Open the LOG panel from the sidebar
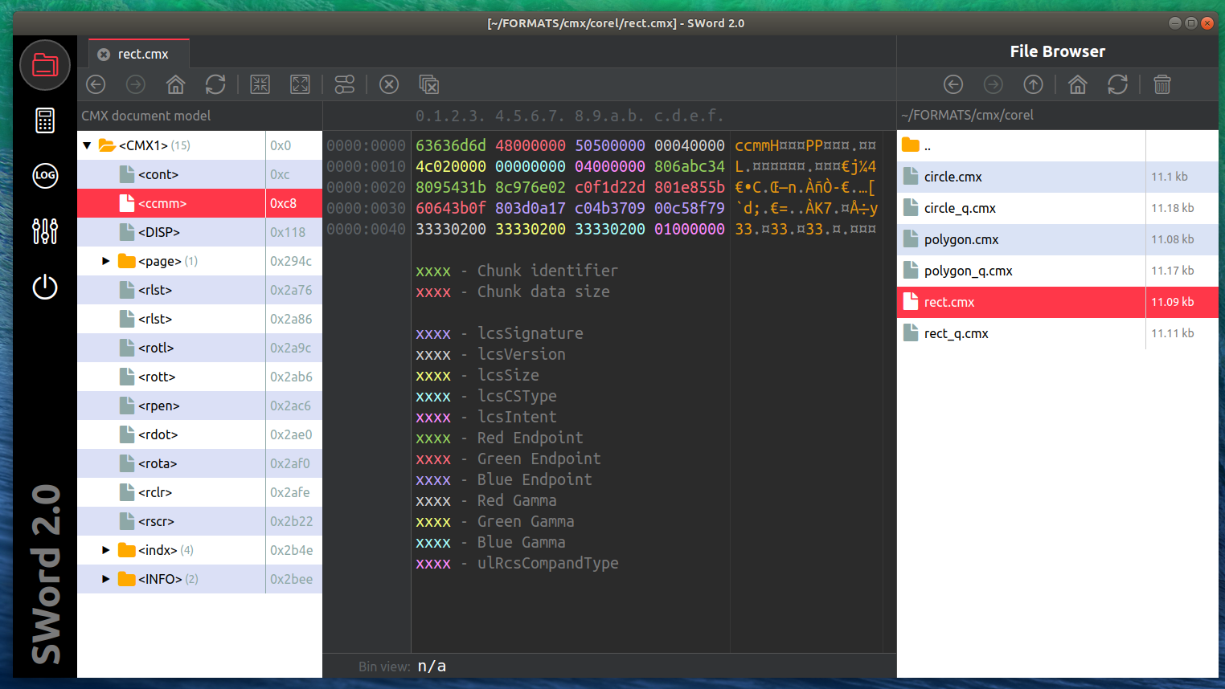 pyautogui.click(x=45, y=176)
